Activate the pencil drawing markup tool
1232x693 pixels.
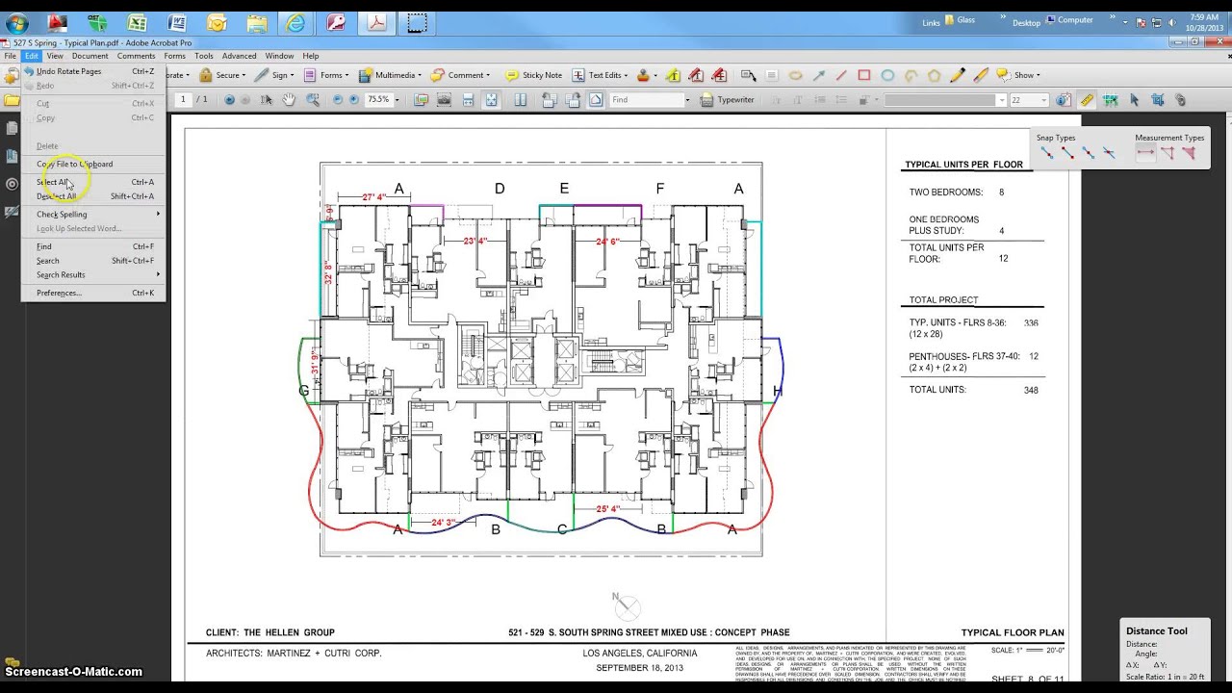point(958,75)
